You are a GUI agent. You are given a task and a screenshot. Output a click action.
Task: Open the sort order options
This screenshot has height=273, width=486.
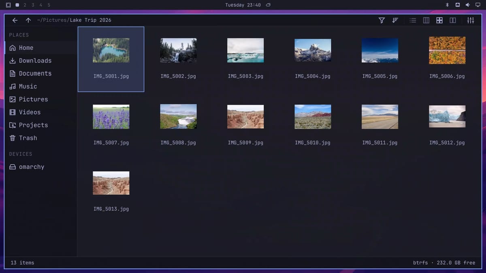[395, 20]
